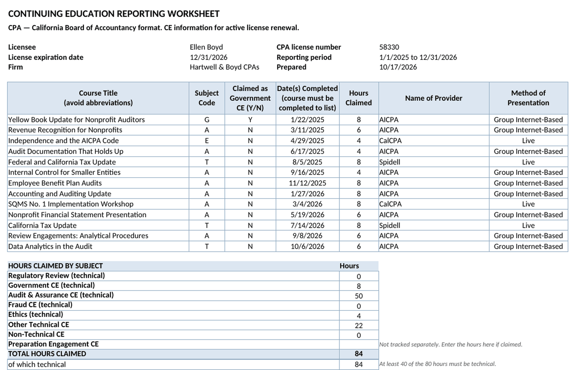The image size is (578, 370).
Task: Click the firm name Hartwell & Boyd CPAs
Action: coord(224,67)
